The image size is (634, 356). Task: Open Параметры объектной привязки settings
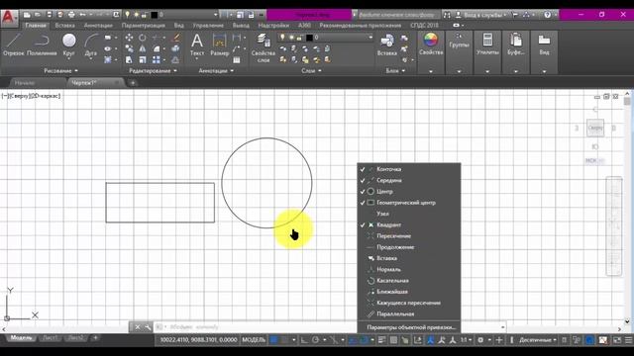pos(411,327)
